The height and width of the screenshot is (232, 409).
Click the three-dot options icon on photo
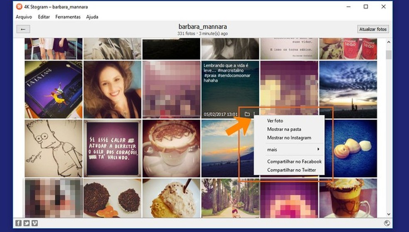point(254,114)
